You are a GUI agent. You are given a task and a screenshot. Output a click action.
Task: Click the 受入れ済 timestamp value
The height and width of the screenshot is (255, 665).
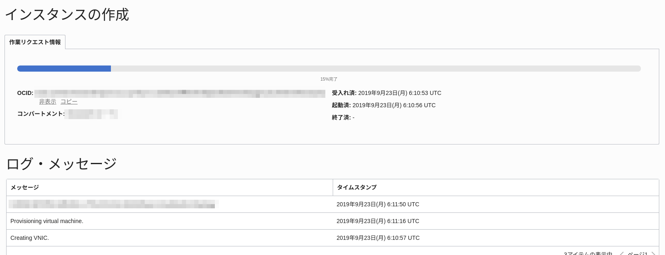[399, 93]
